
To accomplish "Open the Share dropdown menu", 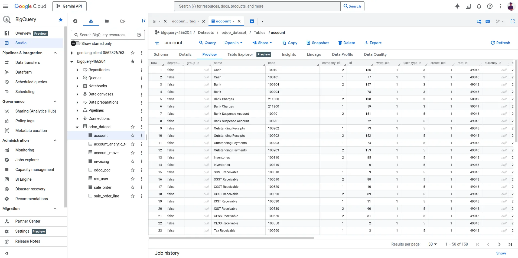I will (262, 43).
